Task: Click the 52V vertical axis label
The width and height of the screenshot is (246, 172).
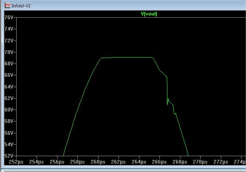Action: coord(9,156)
